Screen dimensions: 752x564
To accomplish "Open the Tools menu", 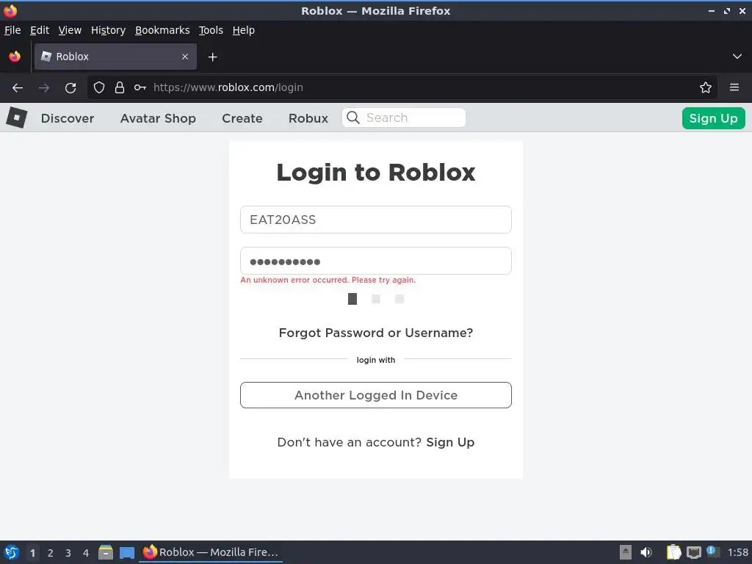I will tap(211, 30).
